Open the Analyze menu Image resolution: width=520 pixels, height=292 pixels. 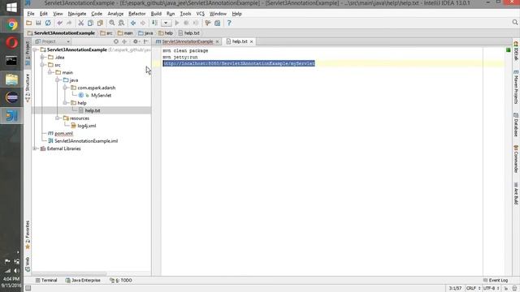pyautogui.click(x=115, y=14)
